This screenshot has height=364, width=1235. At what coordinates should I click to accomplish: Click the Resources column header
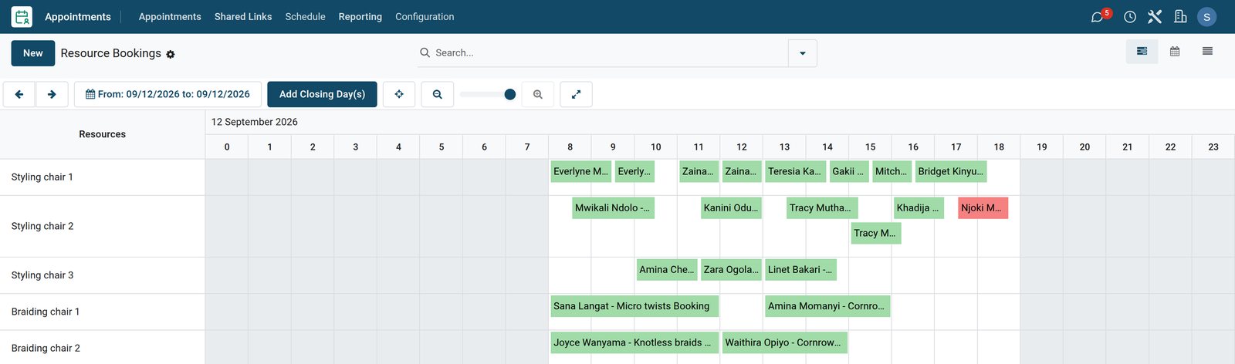(x=102, y=134)
